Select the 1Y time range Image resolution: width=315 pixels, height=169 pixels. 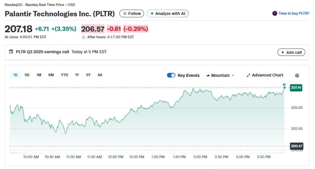[x=77, y=75]
